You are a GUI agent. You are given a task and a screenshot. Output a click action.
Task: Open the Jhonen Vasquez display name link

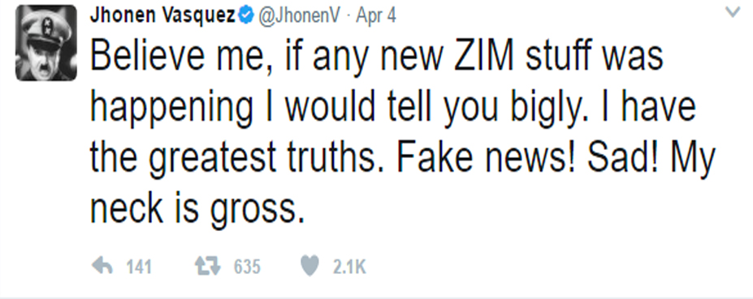(x=162, y=15)
